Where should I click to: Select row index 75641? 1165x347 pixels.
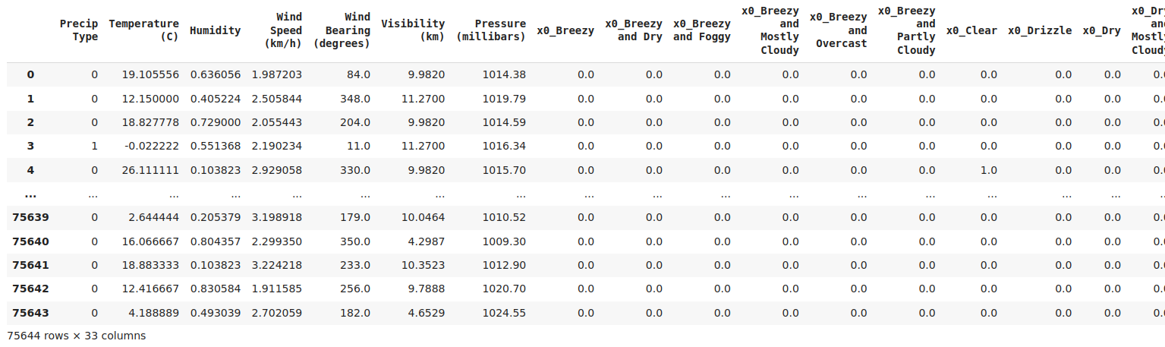coord(30,265)
